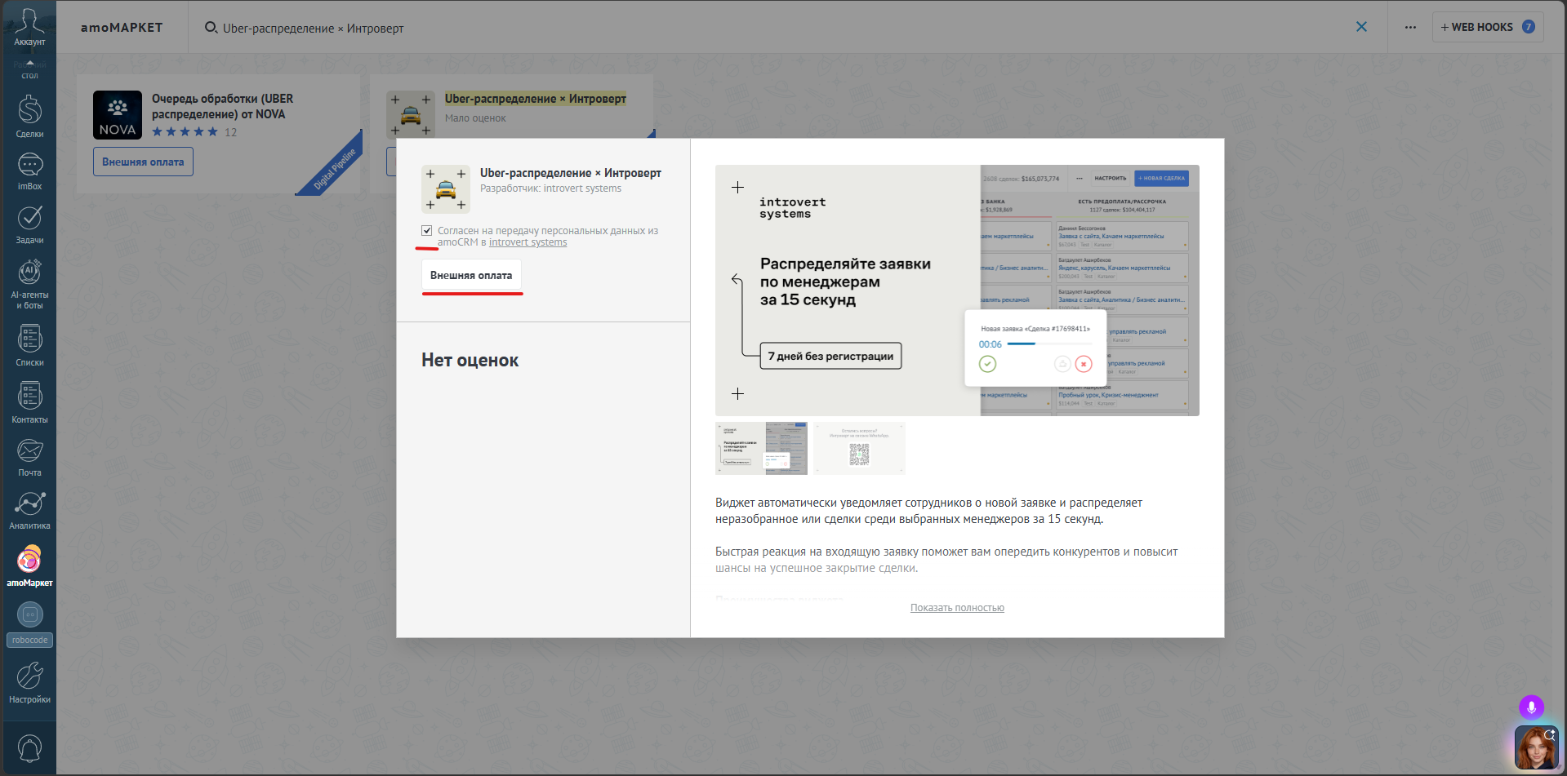
Task: Open Аналитика section
Action: tap(29, 510)
